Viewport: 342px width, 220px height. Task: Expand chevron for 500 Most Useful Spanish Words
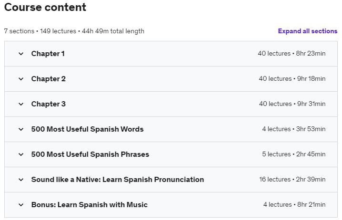(21, 129)
